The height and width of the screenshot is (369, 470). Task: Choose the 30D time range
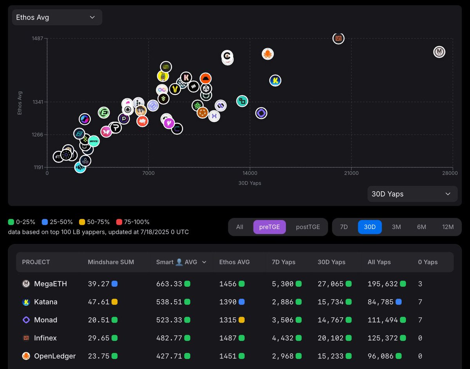(x=370, y=227)
